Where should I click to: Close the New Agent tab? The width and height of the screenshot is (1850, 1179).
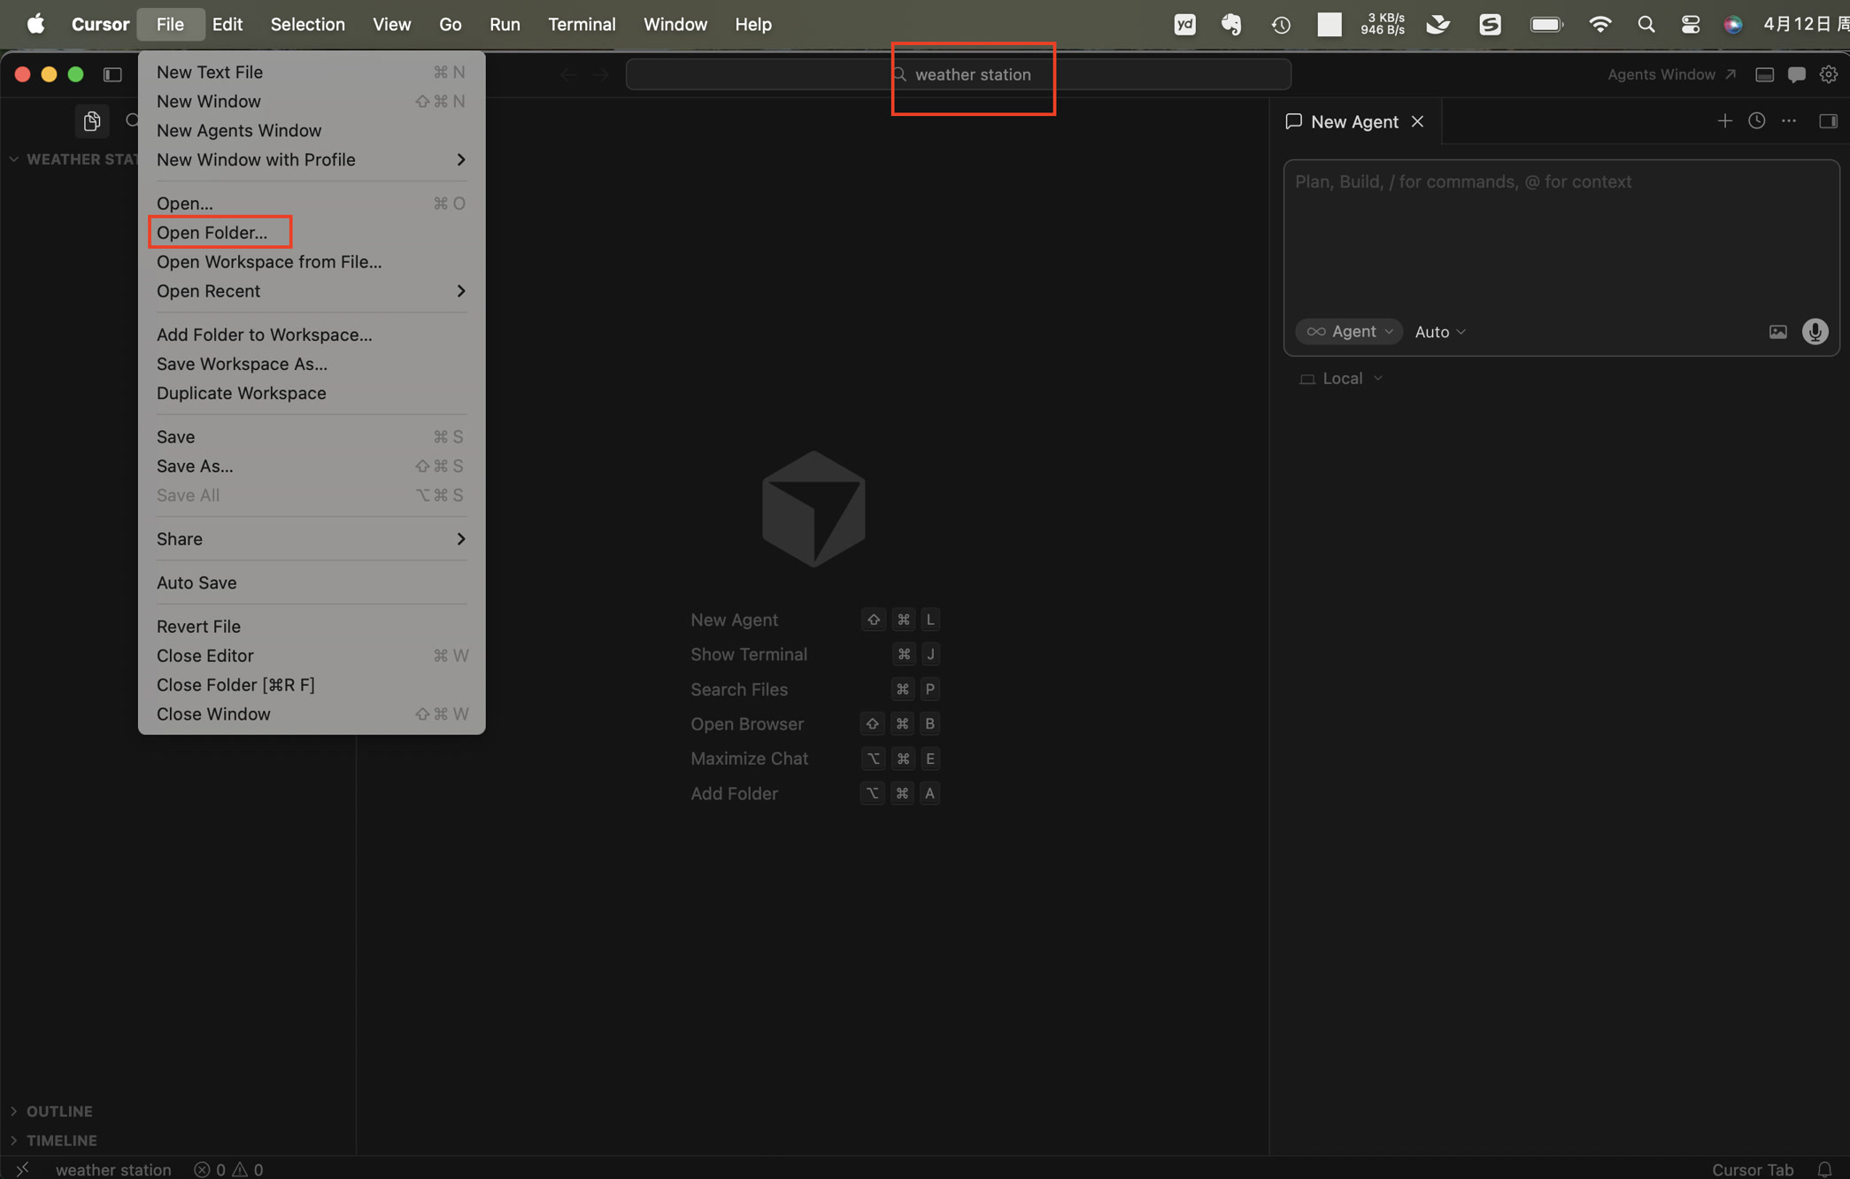point(1417,121)
